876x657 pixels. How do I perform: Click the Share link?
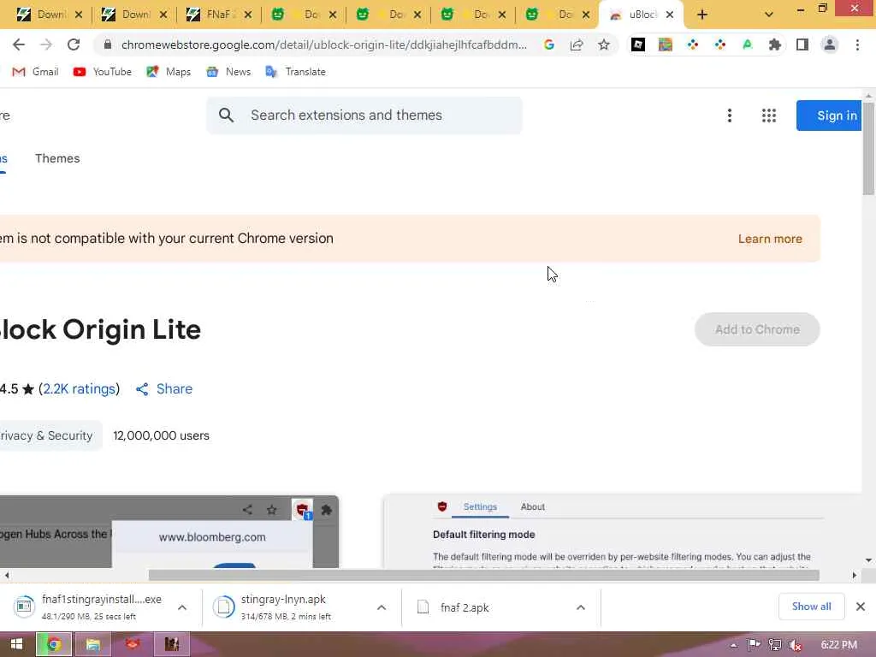coord(164,389)
